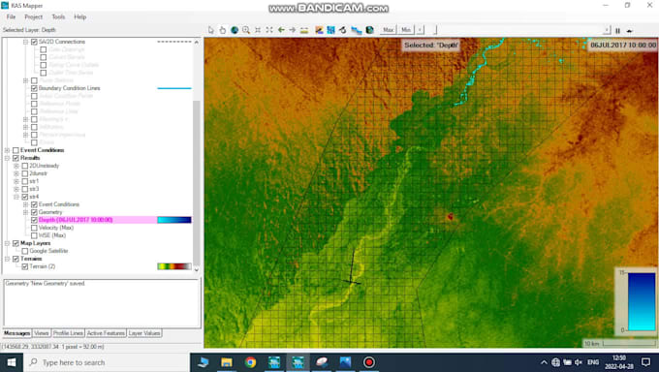Screen dimensions: 659x372
Task: Check the WSE (Max) layer checkbox
Action: tap(35, 235)
